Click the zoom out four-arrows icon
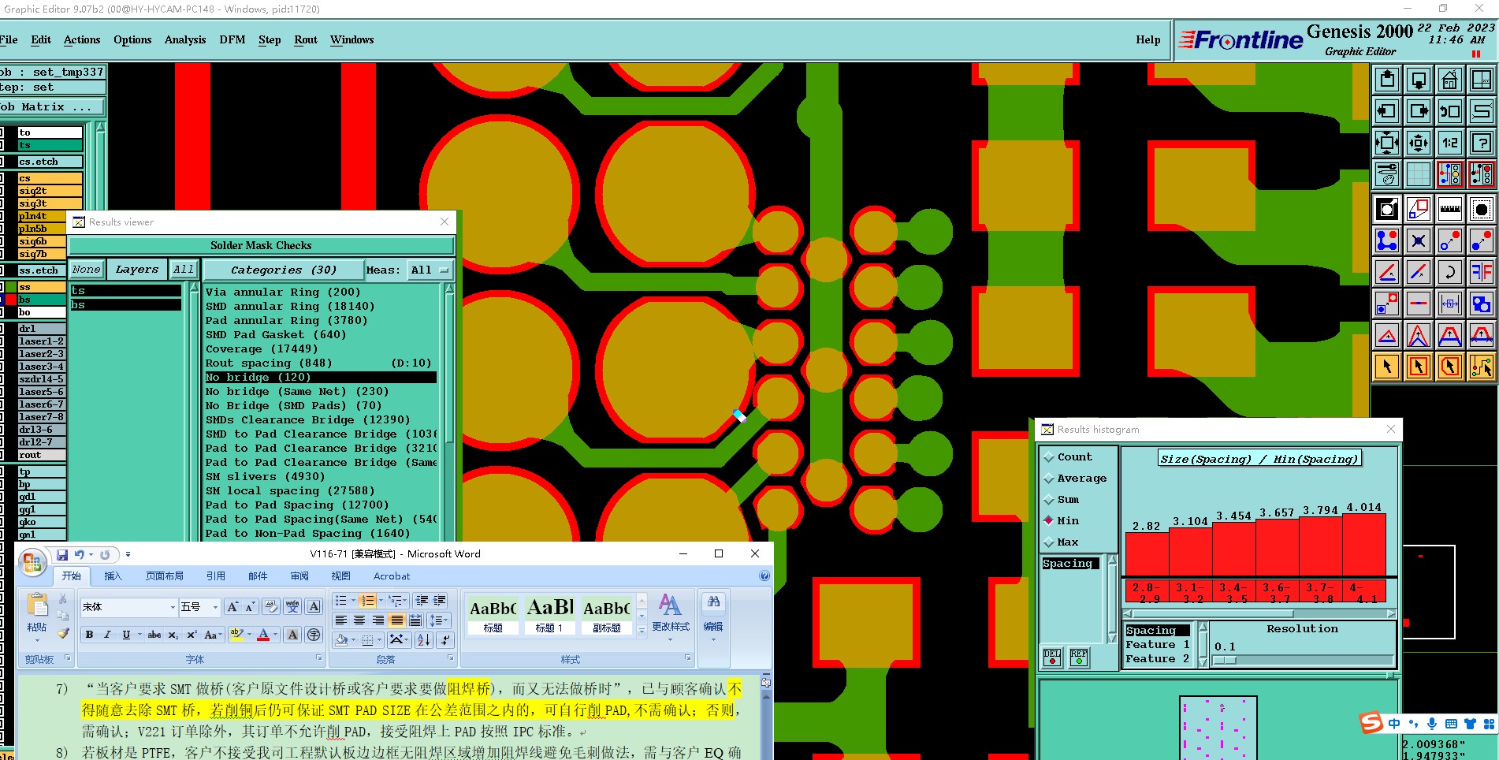 coord(1418,143)
